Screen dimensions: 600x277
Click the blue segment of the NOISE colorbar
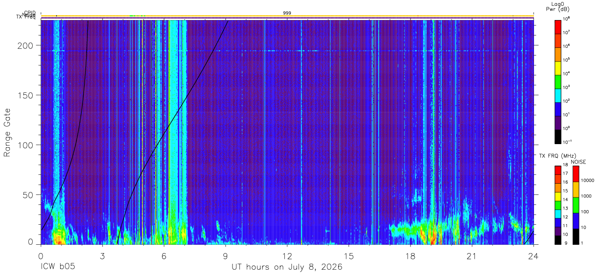[x=576, y=220]
